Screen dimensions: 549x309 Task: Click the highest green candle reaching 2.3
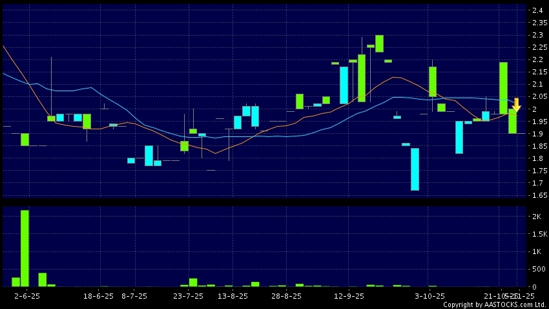[379, 43]
